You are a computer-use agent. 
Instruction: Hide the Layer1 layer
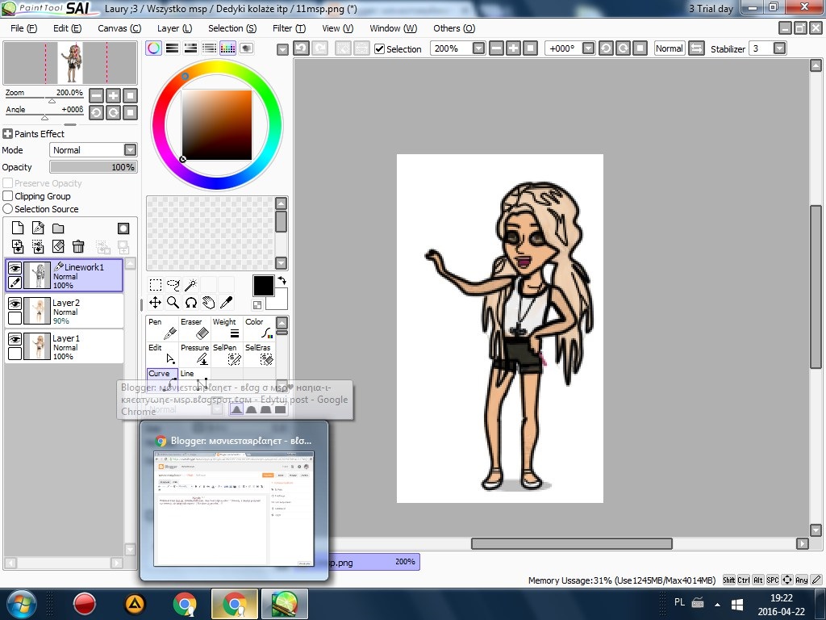15,338
